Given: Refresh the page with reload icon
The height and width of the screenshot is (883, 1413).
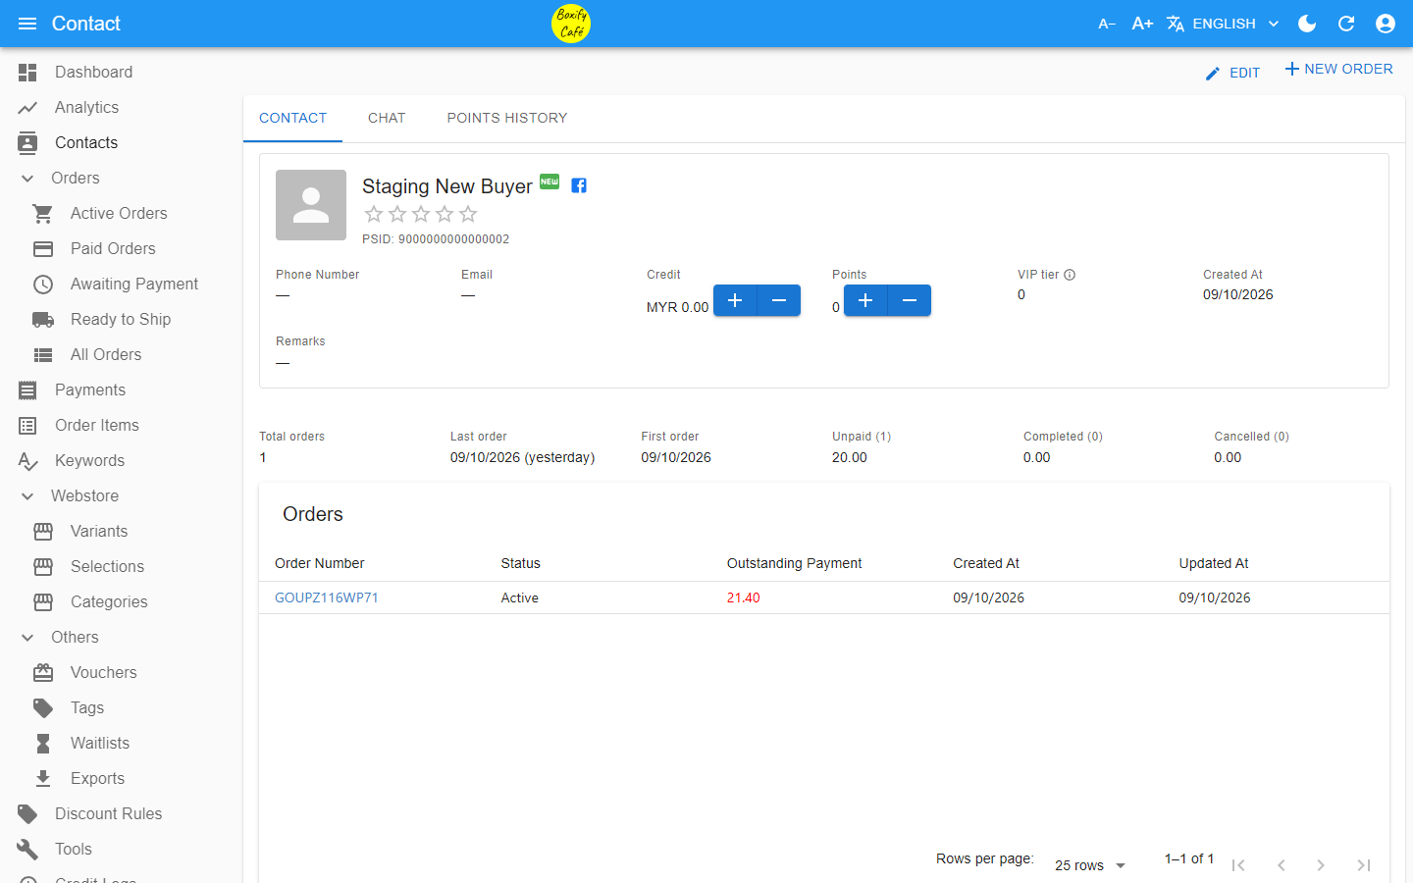Looking at the screenshot, I should coord(1346,24).
